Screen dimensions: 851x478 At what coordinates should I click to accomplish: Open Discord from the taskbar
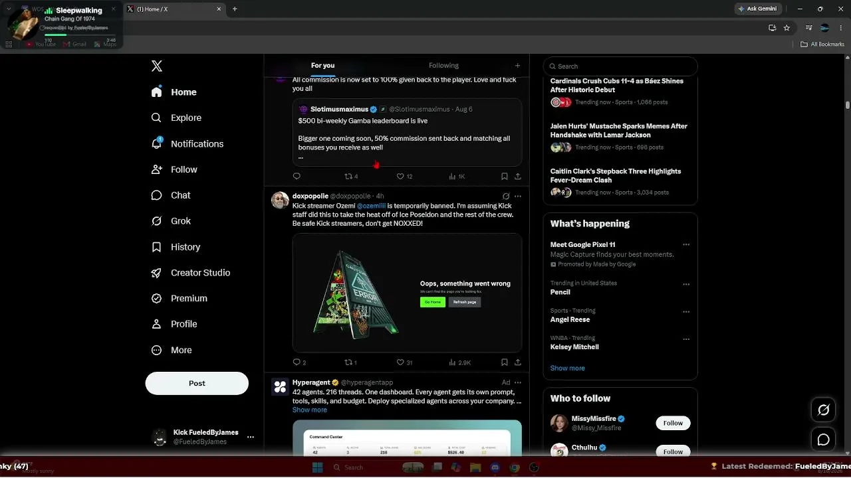tap(495, 467)
